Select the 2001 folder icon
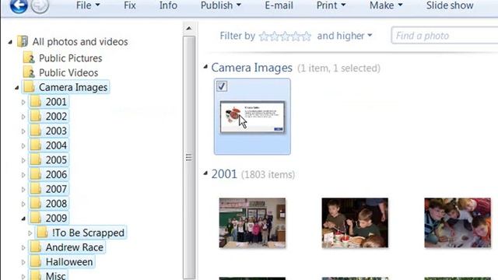This screenshot has width=498, height=280. coord(36,102)
